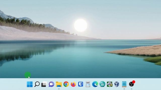
Task: Open taskbar Search magnifier
Action: point(37,84)
